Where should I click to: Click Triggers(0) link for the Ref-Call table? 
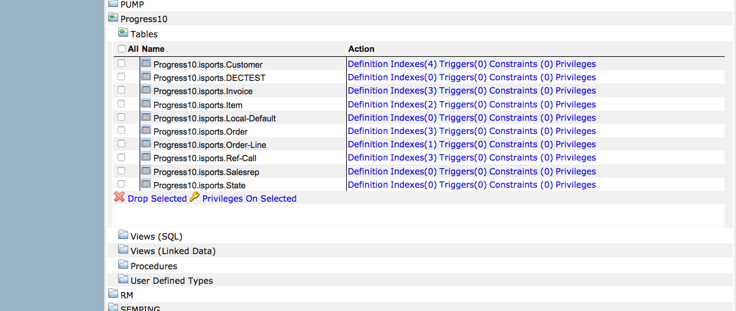click(x=463, y=157)
